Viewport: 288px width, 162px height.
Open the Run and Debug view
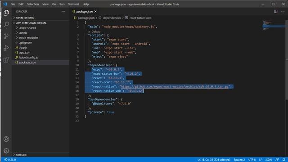pos(6,48)
